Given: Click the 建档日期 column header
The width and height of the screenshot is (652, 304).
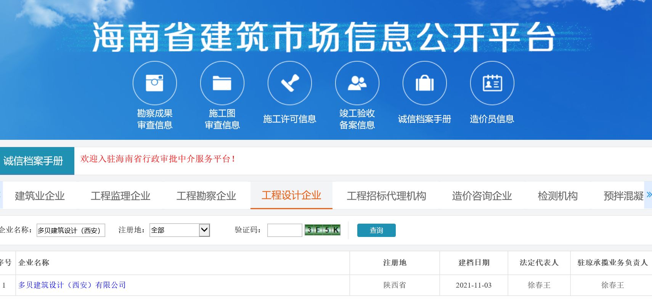Looking at the screenshot, I should (x=474, y=262).
